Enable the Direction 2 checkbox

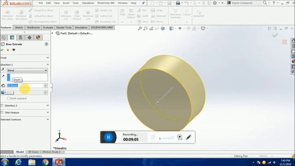2,106
